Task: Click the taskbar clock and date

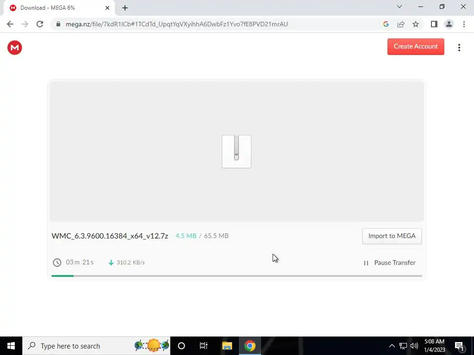Action: pos(434,346)
